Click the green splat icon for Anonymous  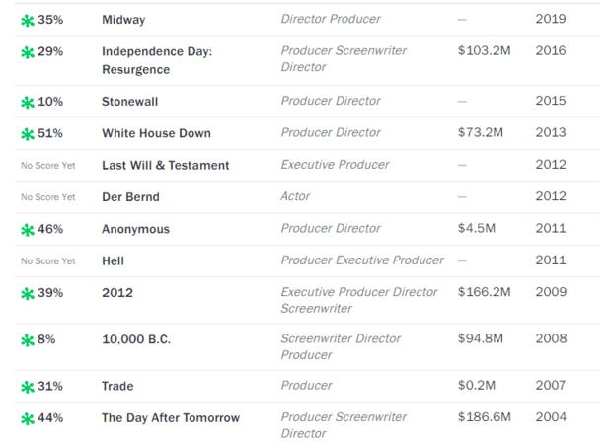[x=28, y=230]
